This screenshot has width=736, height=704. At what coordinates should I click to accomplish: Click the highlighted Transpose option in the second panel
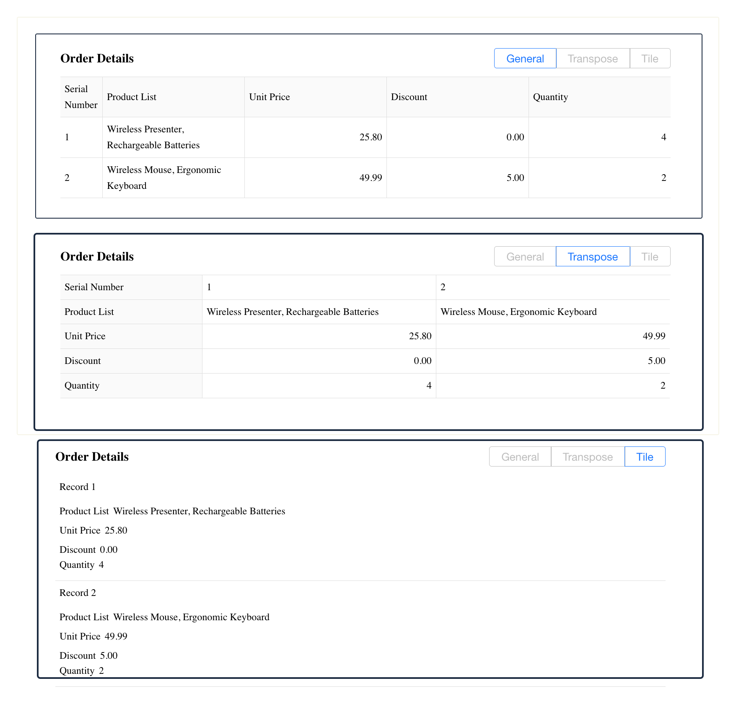pos(592,257)
